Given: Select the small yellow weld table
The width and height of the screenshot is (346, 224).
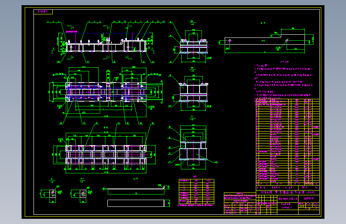Looking at the screenshot, I should point(196,191).
